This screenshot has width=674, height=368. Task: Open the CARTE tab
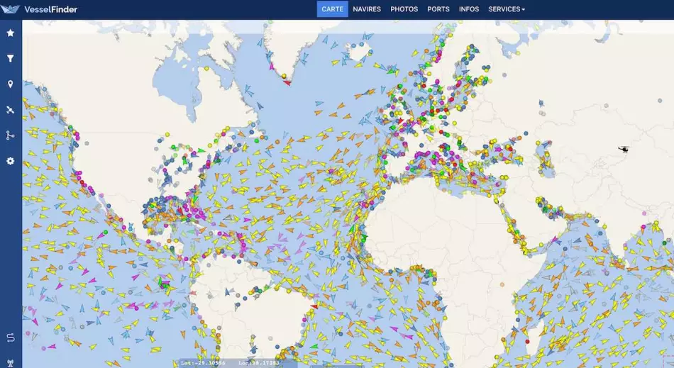[332, 9]
